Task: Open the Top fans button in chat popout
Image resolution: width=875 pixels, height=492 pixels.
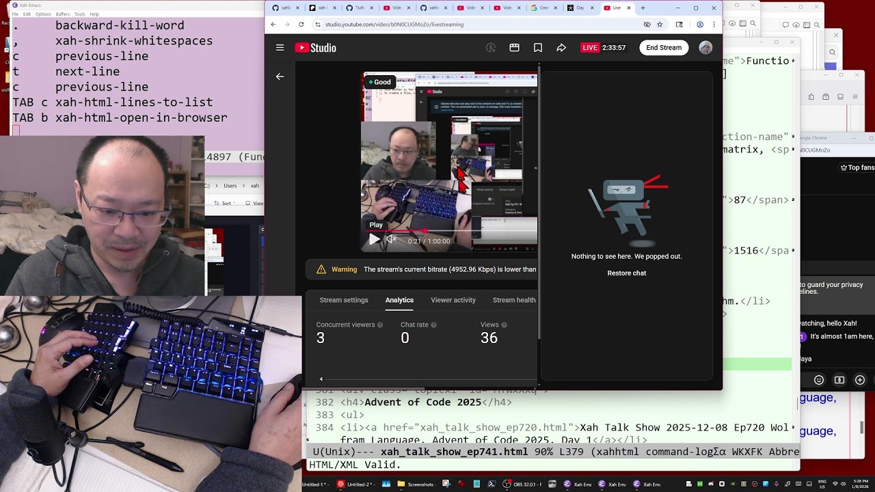Action: point(857,167)
